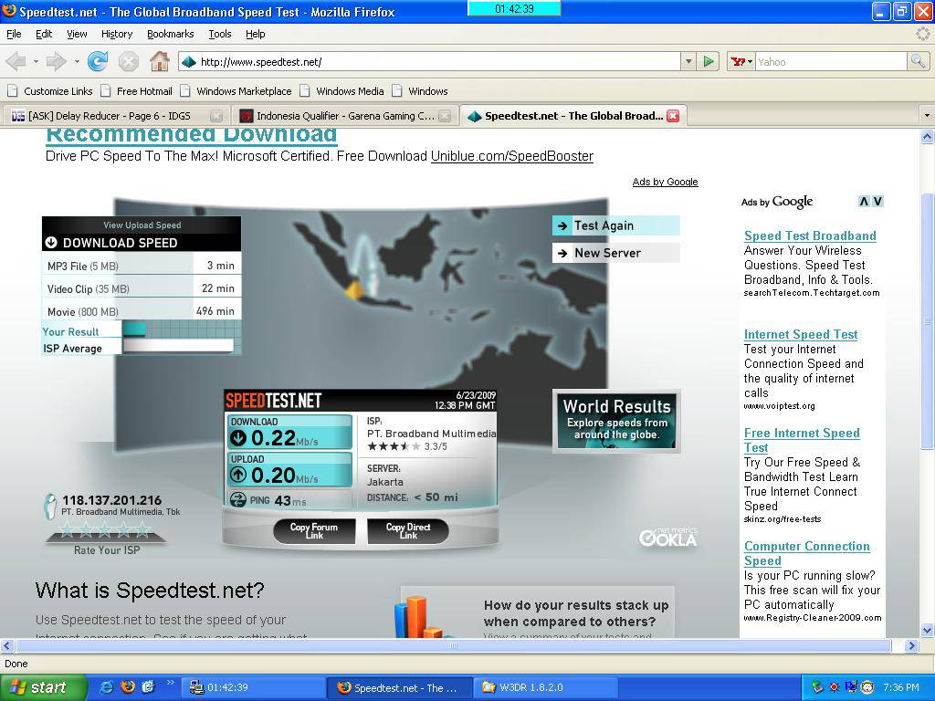Open Internet Speed Test ad link
The height and width of the screenshot is (701, 935).
(x=801, y=334)
